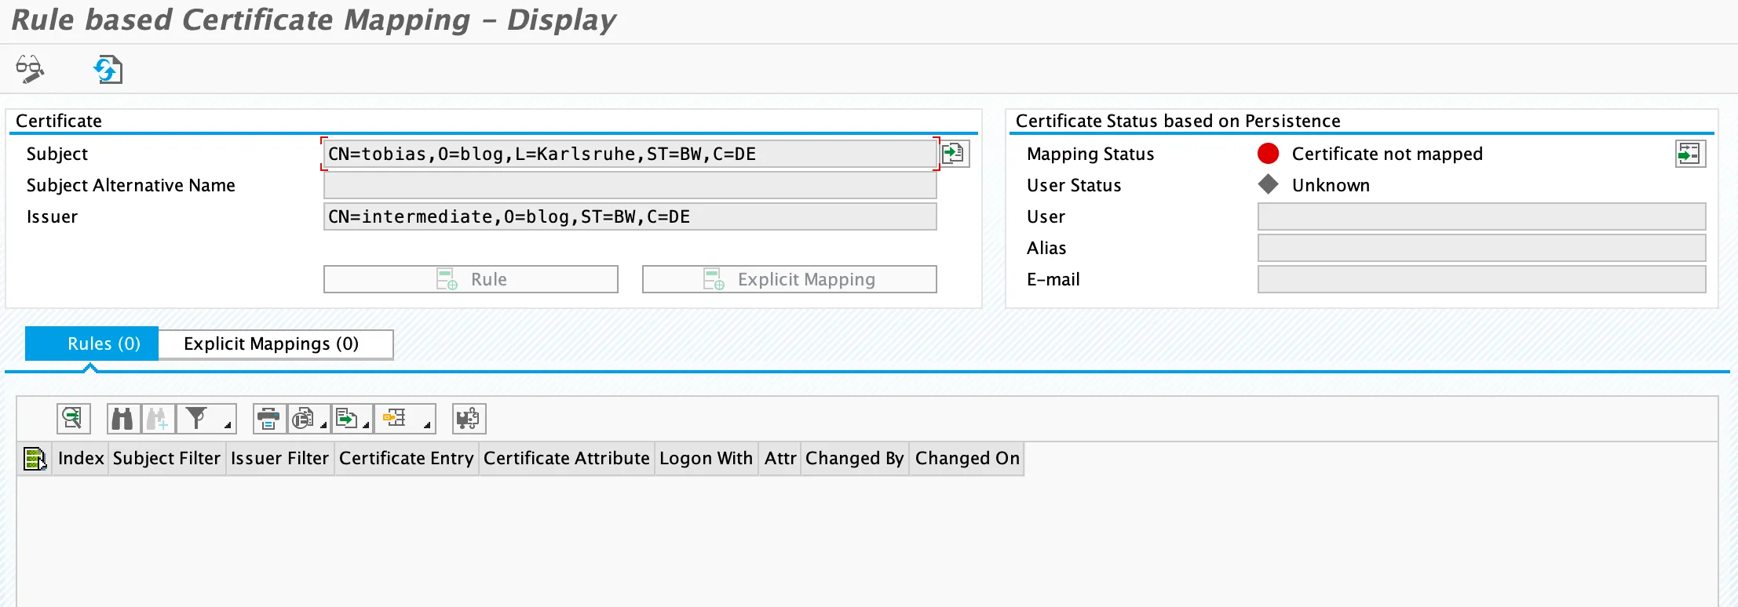Switch to the Rules (0) tab

coord(92,343)
